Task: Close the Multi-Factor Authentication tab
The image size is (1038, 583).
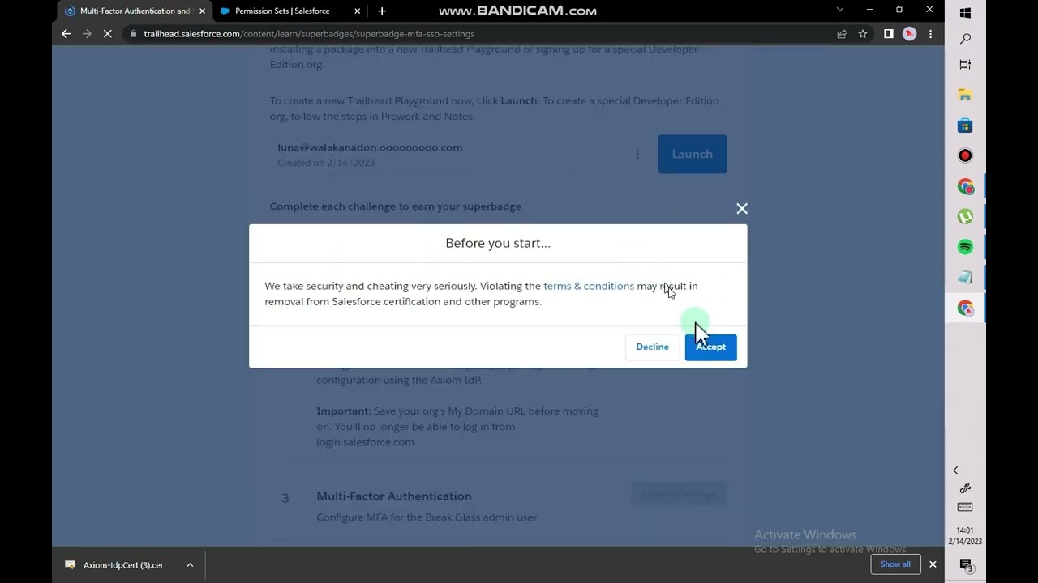Action: pyautogui.click(x=202, y=11)
